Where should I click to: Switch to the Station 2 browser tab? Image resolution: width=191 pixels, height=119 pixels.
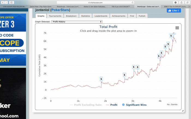pyautogui.click(x=94, y=7)
